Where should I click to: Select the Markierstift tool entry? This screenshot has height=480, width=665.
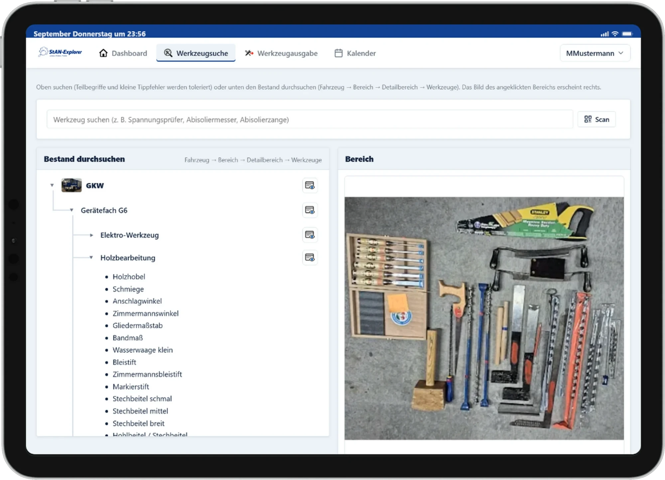pos(131,387)
